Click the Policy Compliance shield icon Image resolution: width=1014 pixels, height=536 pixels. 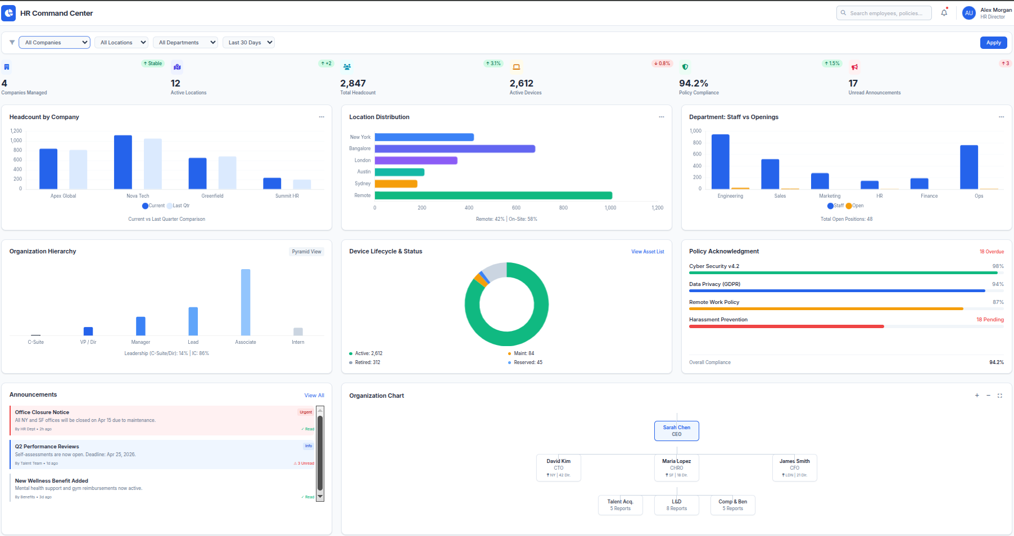coord(685,67)
